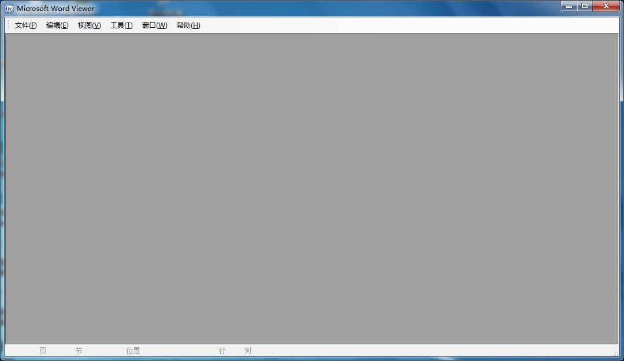The width and height of the screenshot is (624, 361).
Task: Maximize the Word Viewer window
Action: [x=585, y=6]
